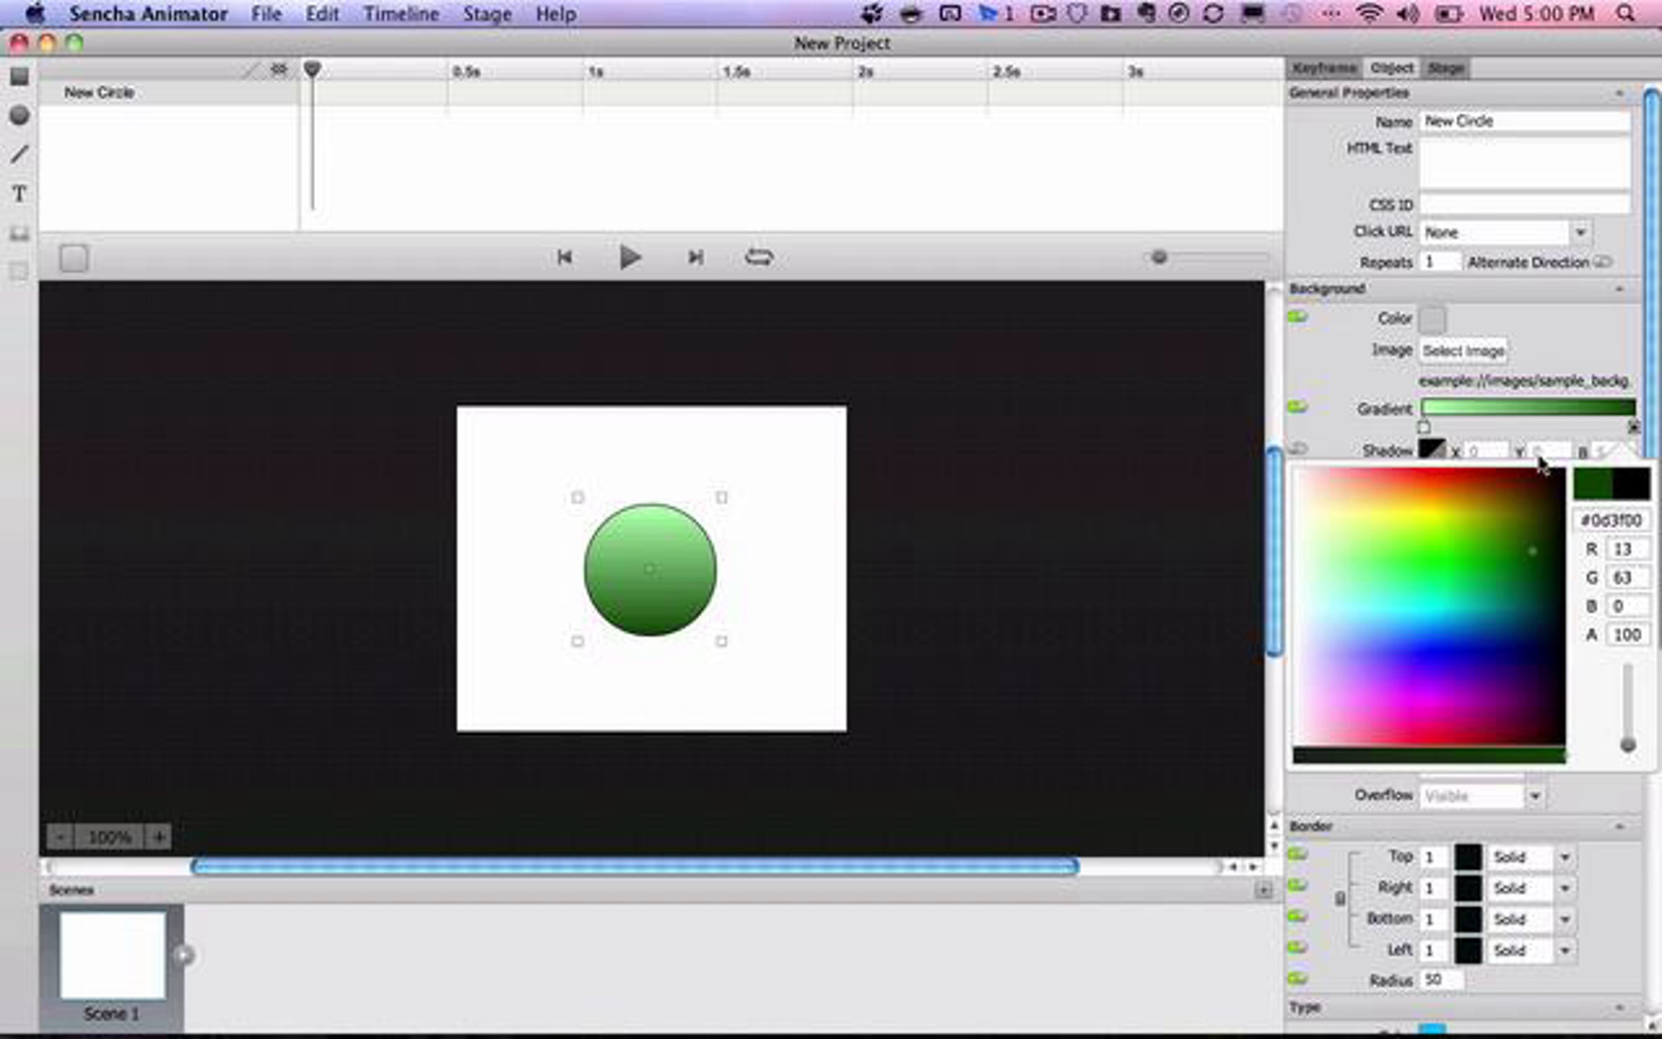Select the Scene 1 thumbnail

(x=111, y=956)
